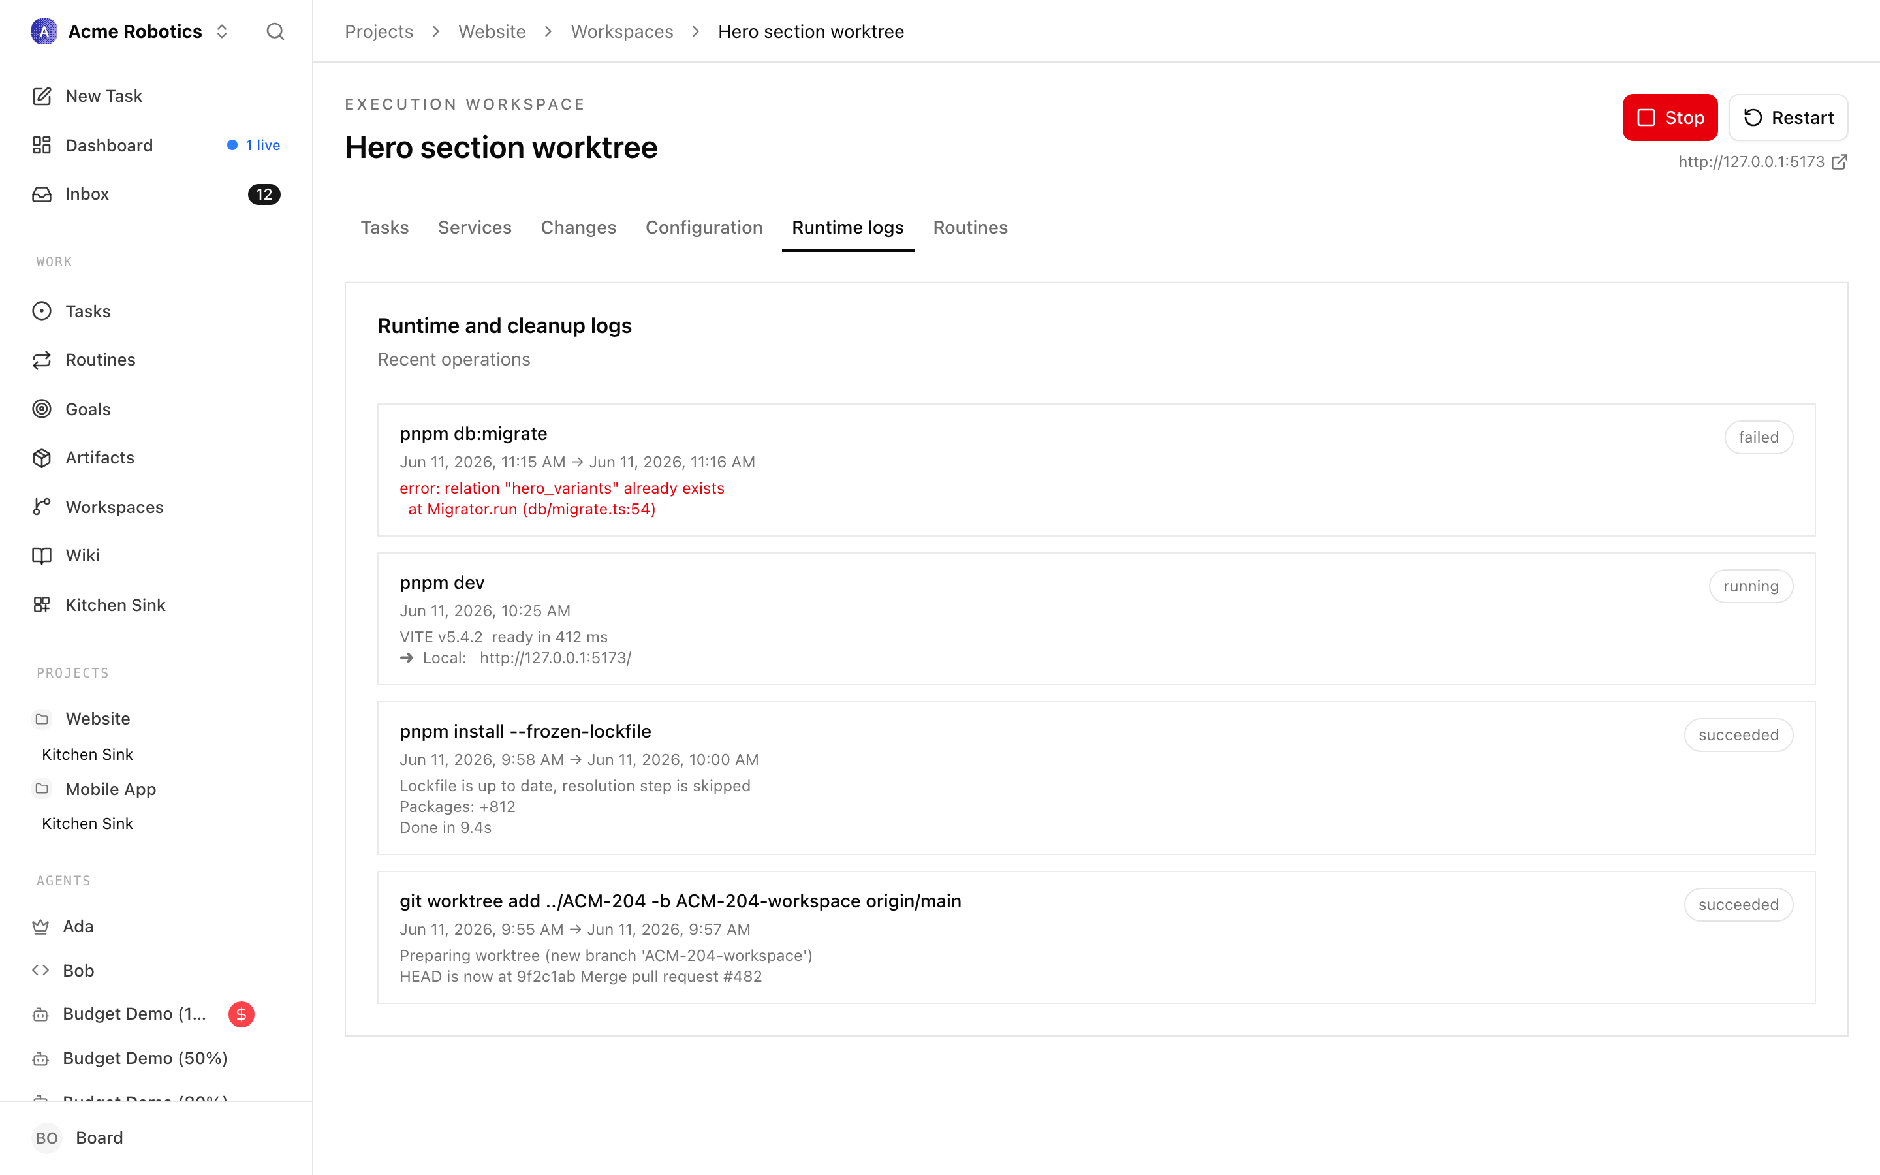
Task: Click the Artifacts box icon
Action: point(42,458)
